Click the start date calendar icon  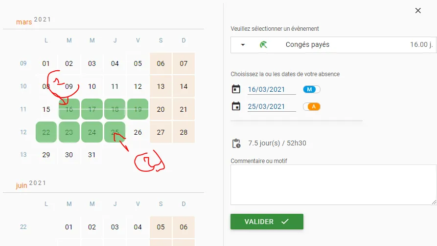pos(236,89)
